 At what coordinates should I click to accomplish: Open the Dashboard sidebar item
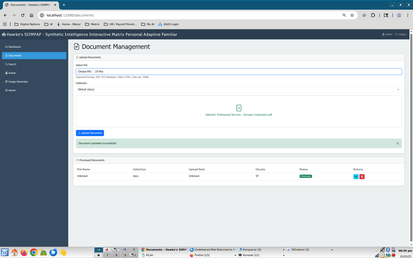pyautogui.click(x=15, y=47)
